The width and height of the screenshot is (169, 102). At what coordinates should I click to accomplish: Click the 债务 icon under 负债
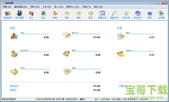tap(121, 36)
